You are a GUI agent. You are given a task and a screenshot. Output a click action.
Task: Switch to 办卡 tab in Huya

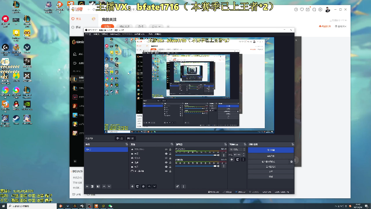tap(141, 26)
